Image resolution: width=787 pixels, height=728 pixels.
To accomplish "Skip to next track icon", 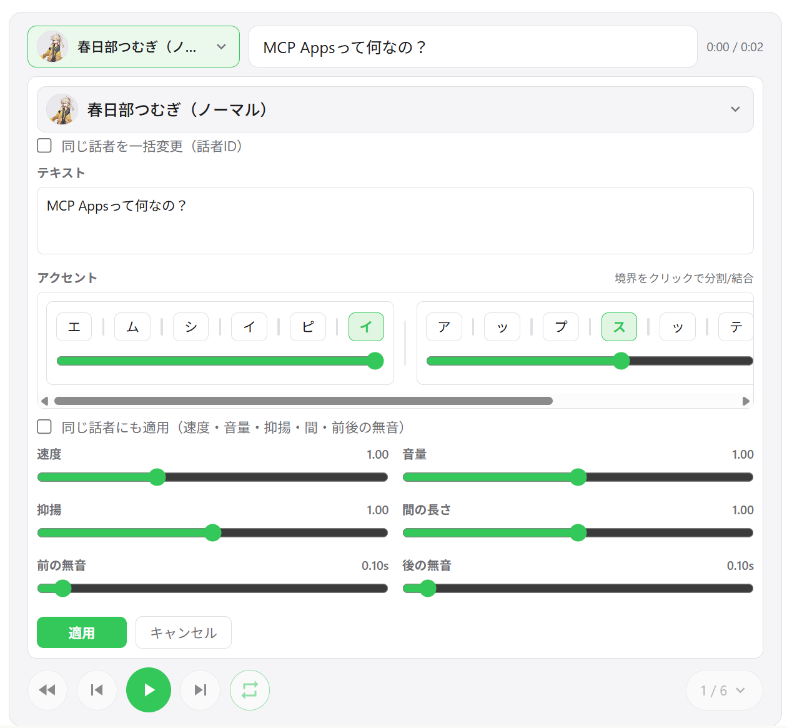I will click(x=200, y=690).
